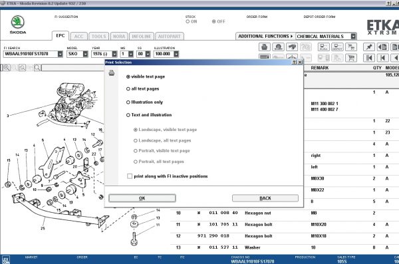Image resolution: width=399 pixels, height=264 pixels.
Task: Click the left arrow with bar navigation icon
Action: tap(382, 58)
